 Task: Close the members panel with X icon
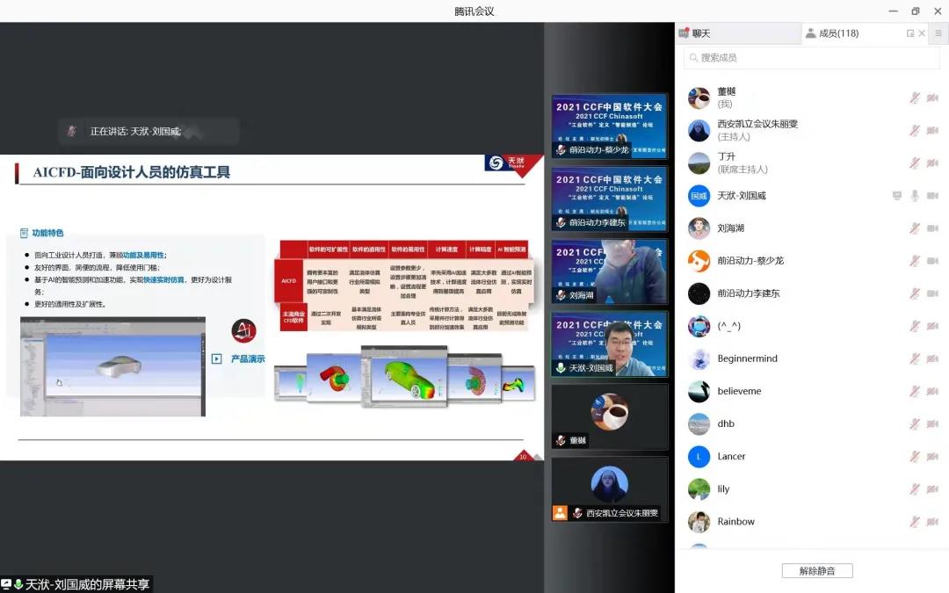922,33
